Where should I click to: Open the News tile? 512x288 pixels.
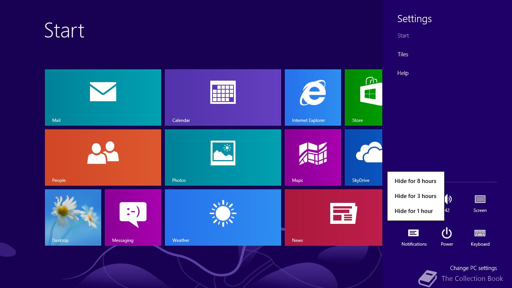click(334, 217)
